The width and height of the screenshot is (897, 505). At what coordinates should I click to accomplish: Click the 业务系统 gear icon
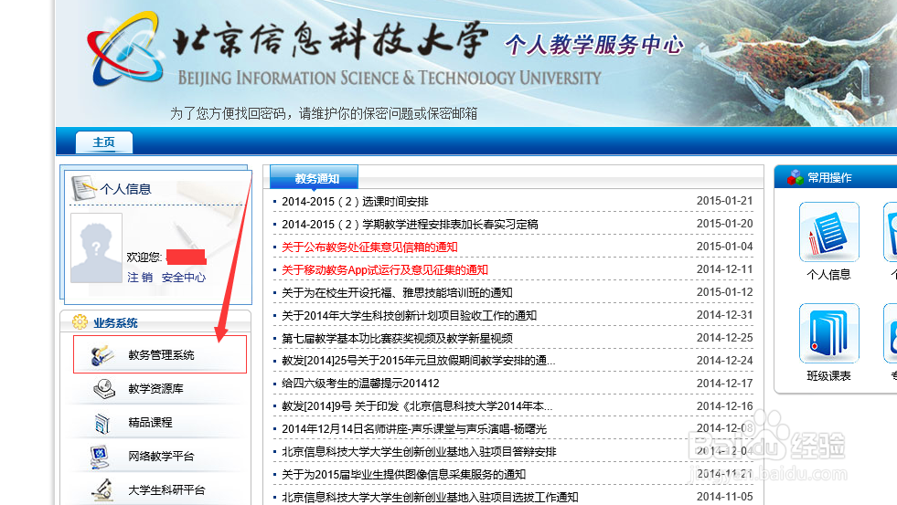pyautogui.click(x=80, y=322)
